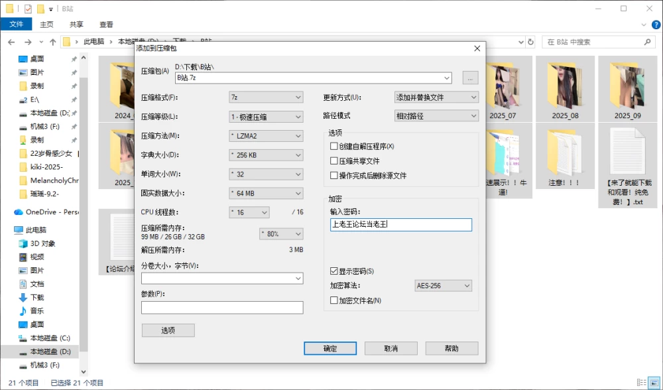Confirm with the 确定 button
This screenshot has height=390, width=663.
pos(330,349)
